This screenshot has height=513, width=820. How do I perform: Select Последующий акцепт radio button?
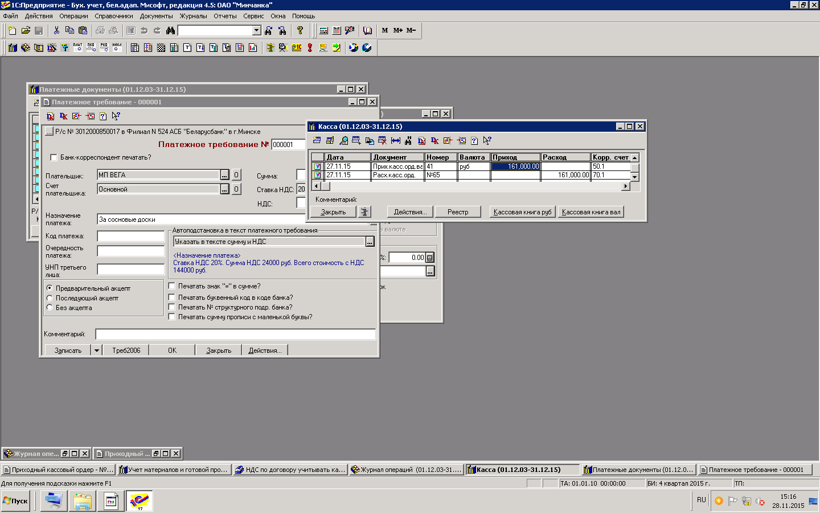click(x=50, y=298)
